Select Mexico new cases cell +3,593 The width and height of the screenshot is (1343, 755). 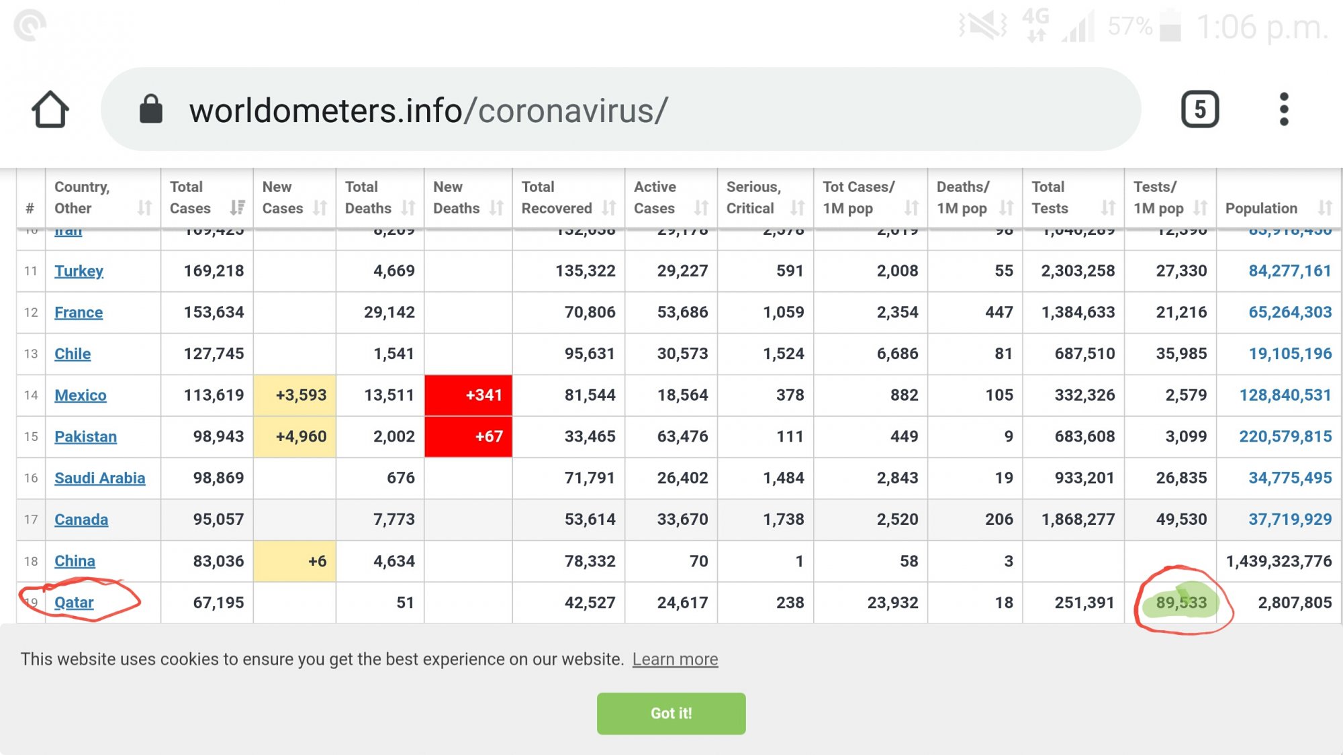(295, 395)
